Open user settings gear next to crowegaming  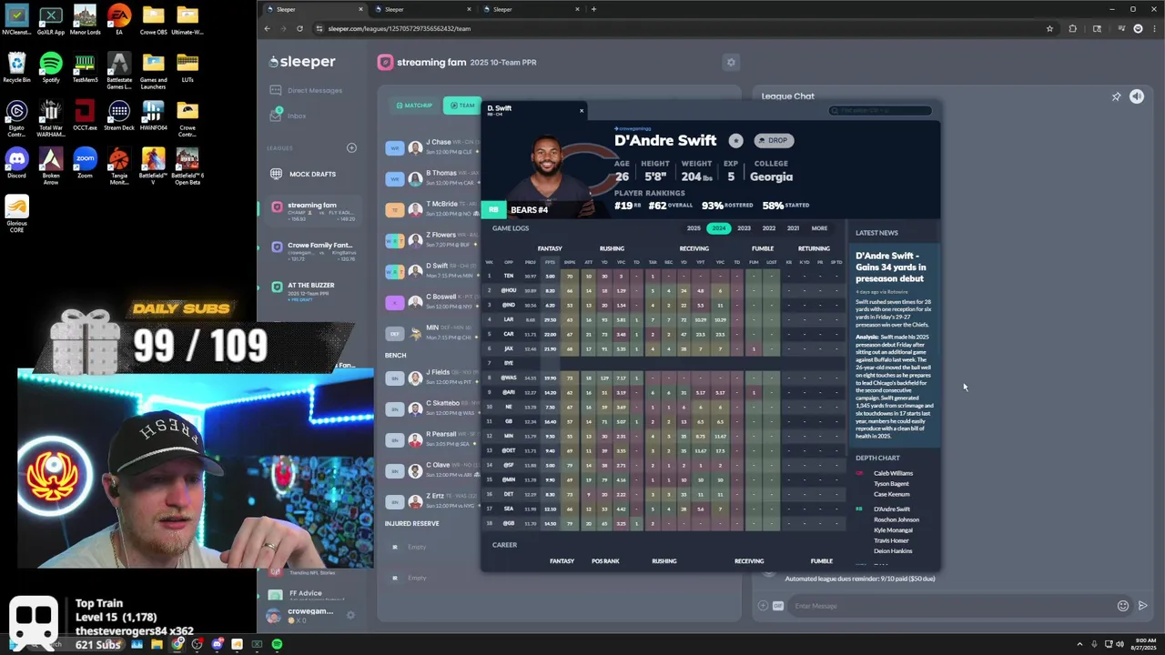[x=351, y=615]
